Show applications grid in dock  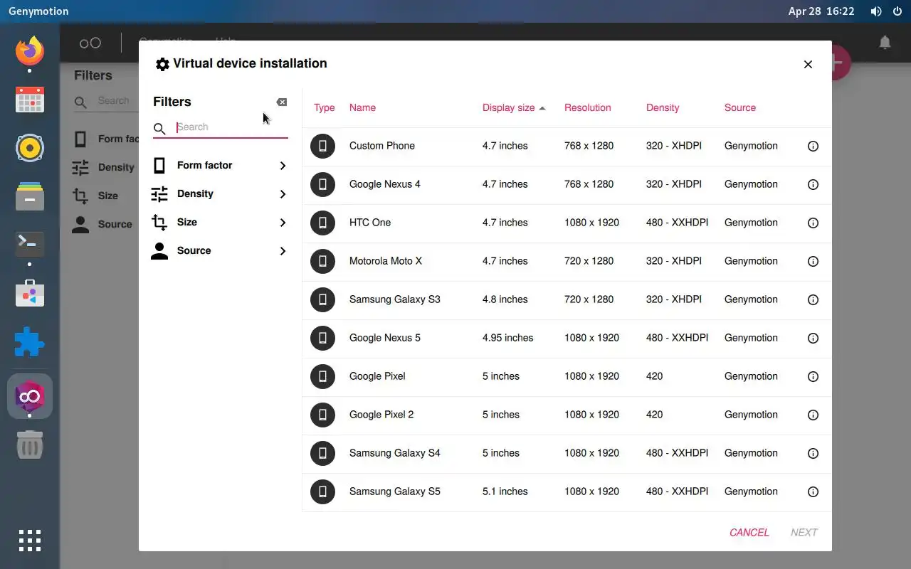click(30, 541)
